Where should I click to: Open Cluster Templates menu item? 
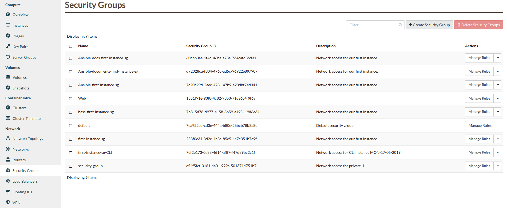pos(27,119)
